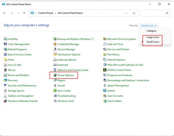Go forward with the forward arrow

point(12,13)
